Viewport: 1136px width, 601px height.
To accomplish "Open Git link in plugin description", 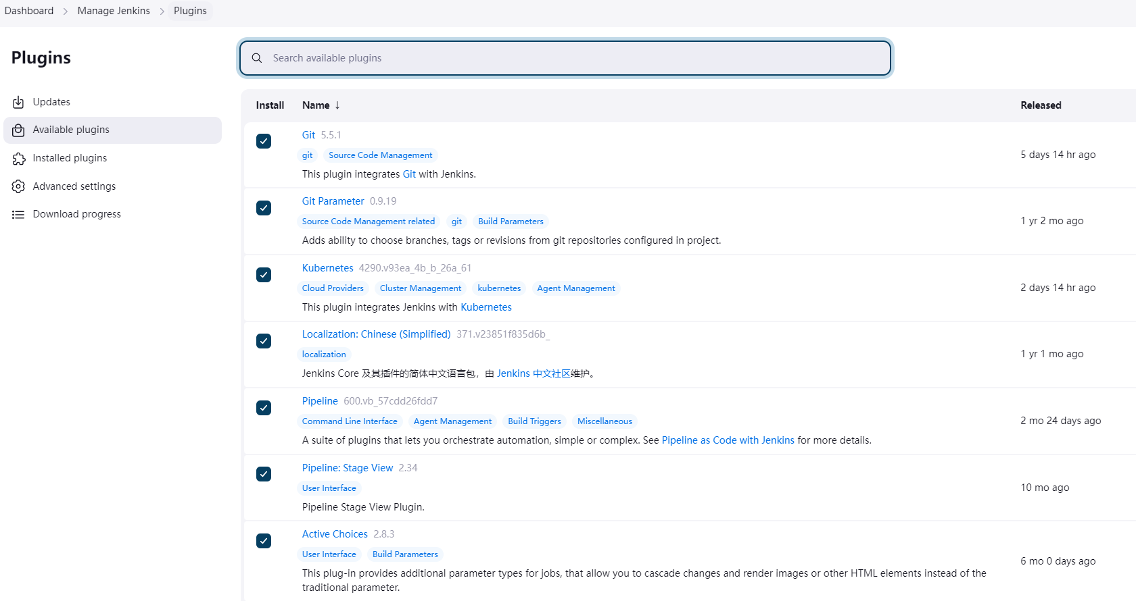I will [409, 174].
